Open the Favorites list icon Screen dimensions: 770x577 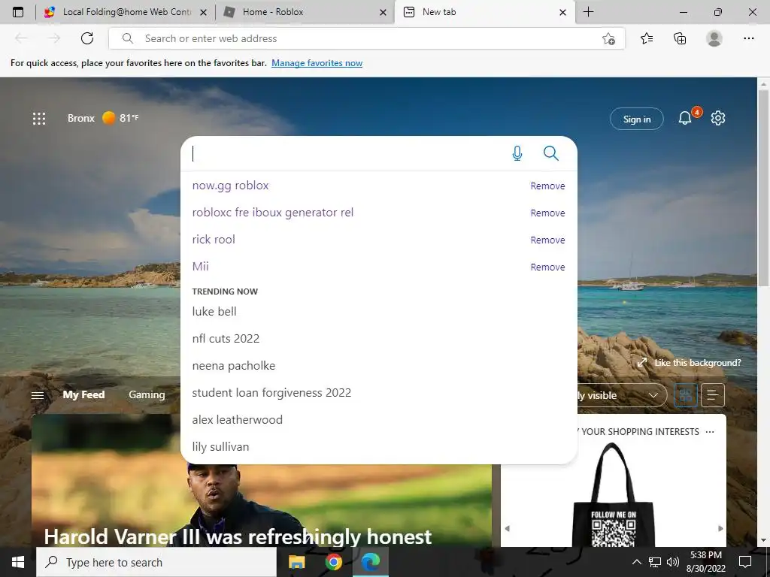[x=647, y=38]
